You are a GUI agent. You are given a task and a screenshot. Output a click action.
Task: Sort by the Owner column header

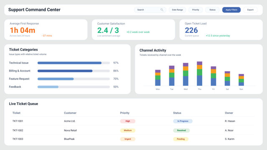point(229,113)
